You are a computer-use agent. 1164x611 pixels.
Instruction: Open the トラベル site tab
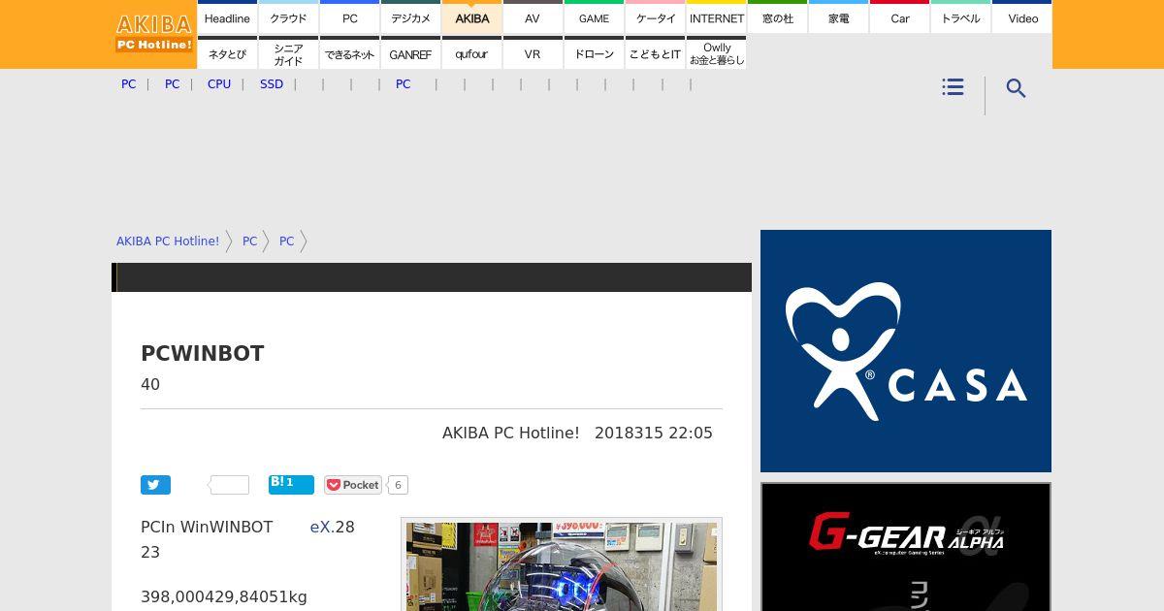tap(960, 18)
